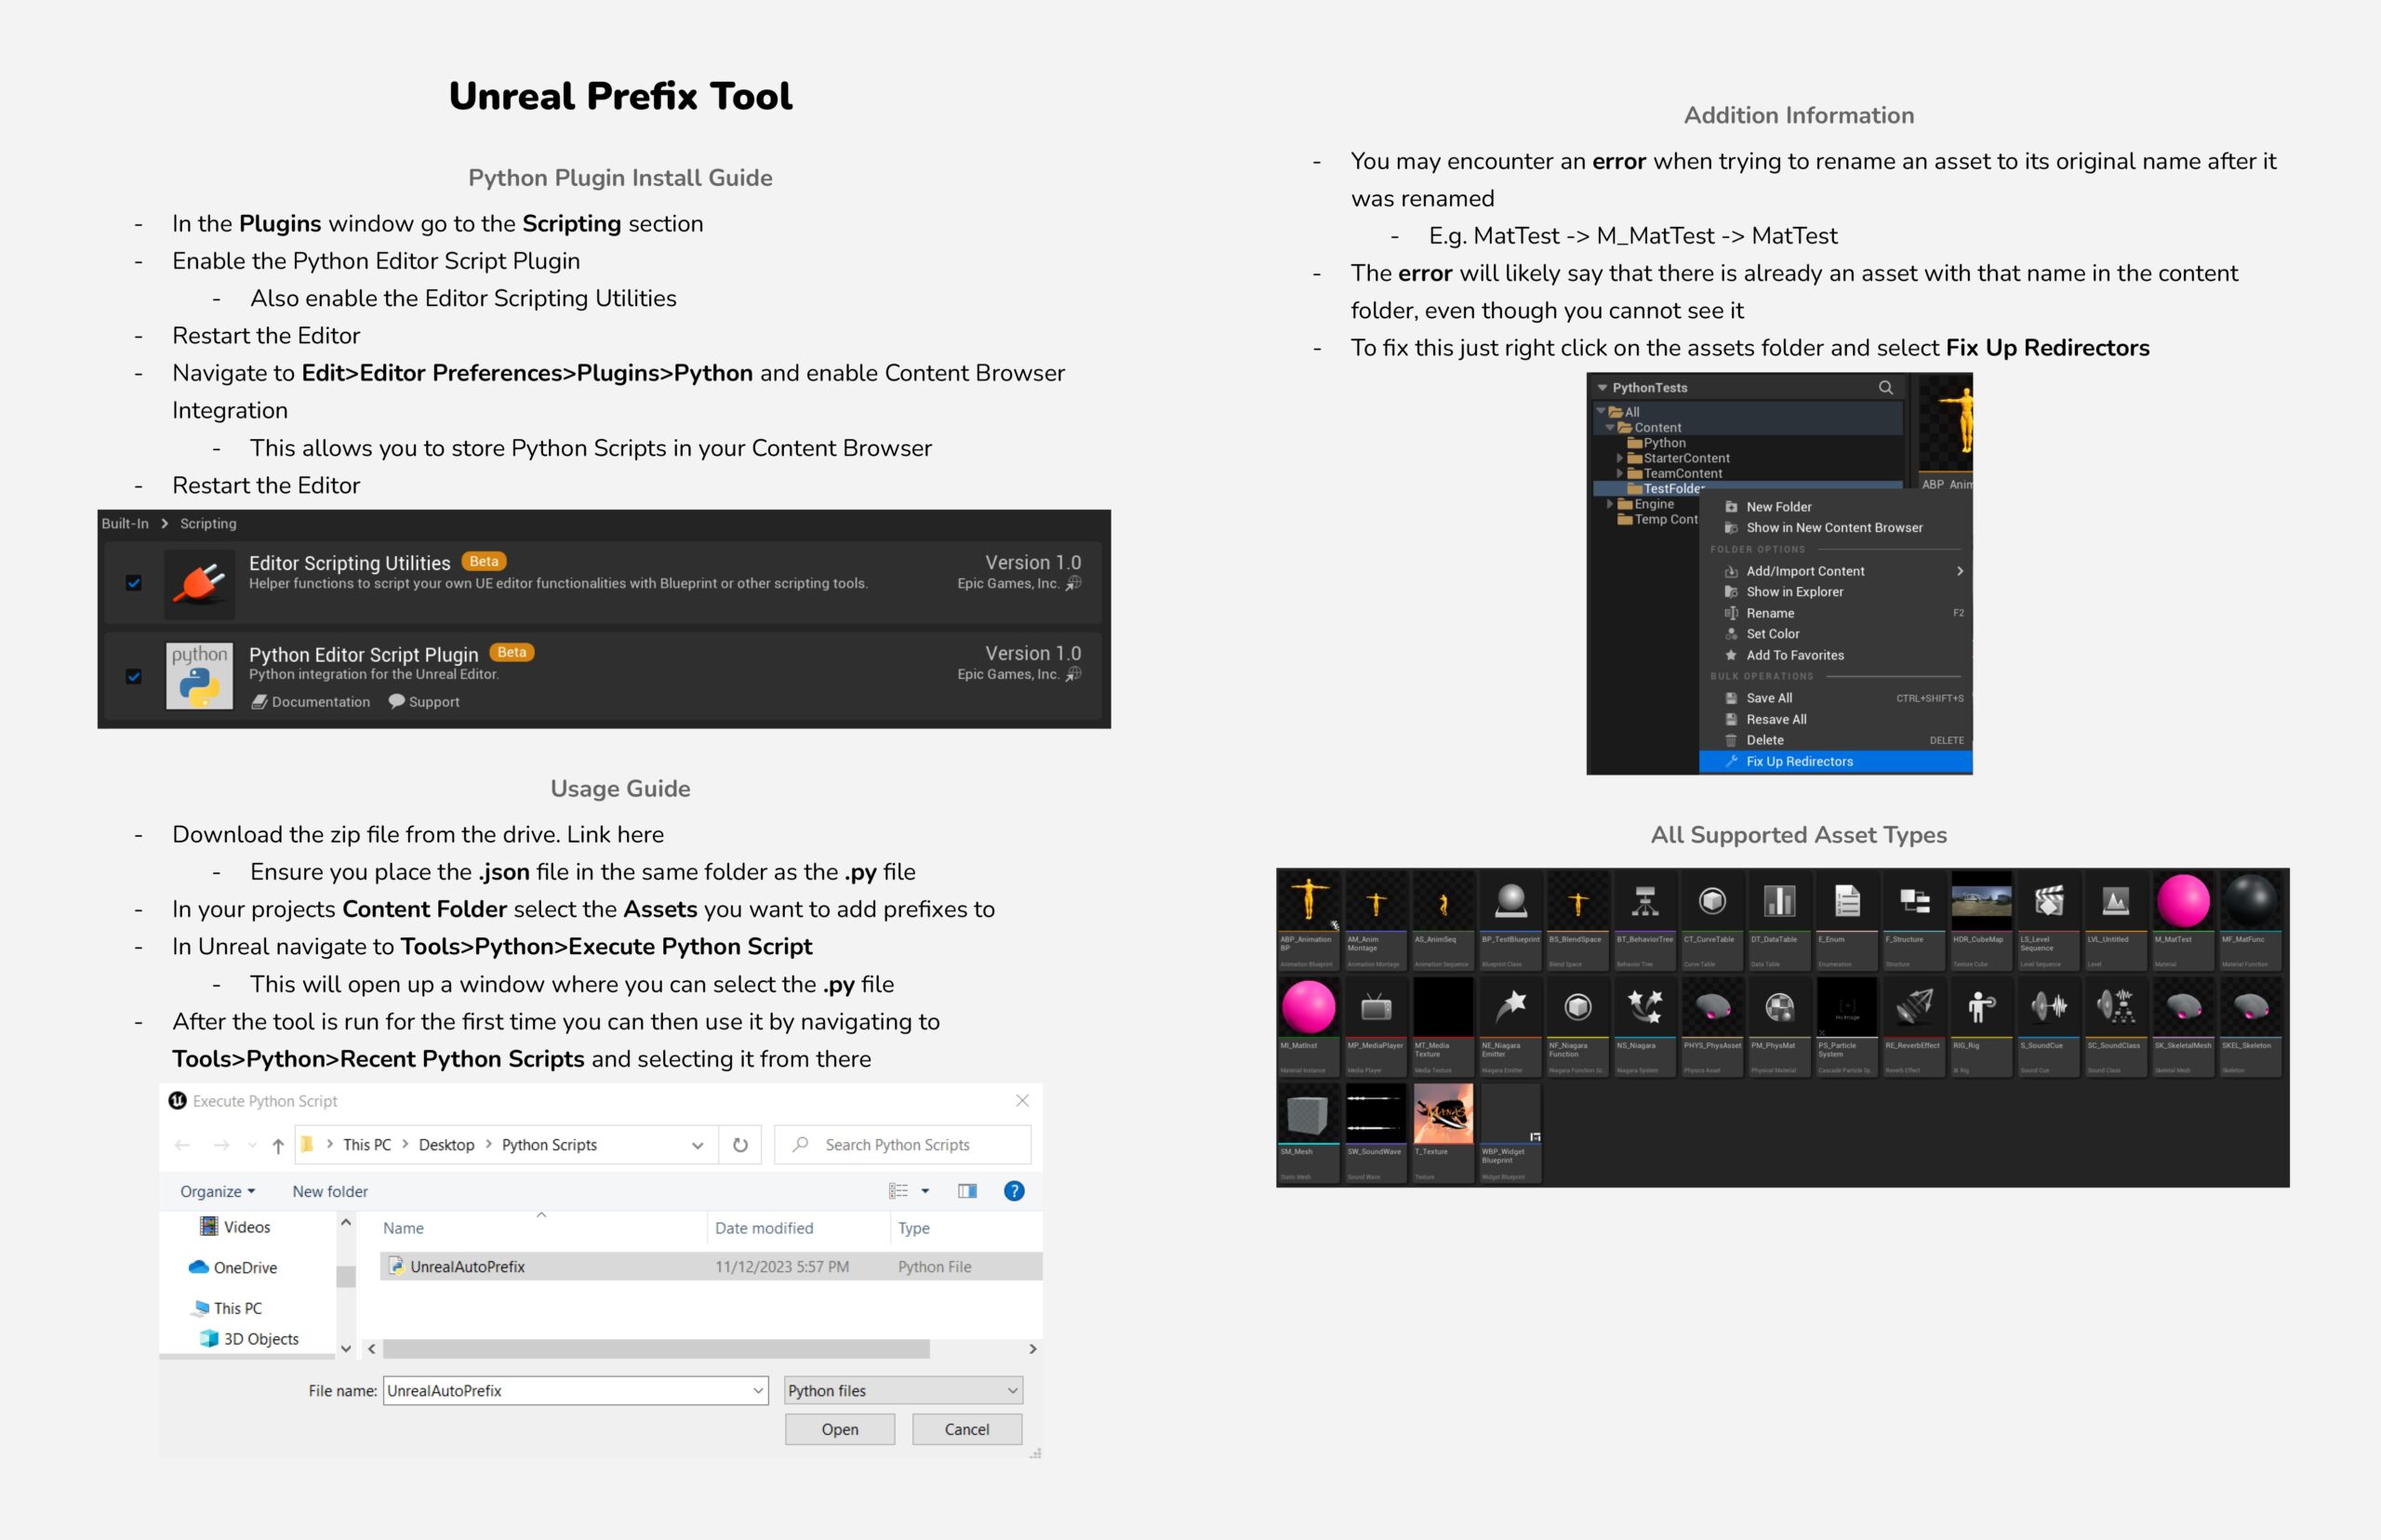Click the LS_Level Sequence clapperboard icon
The image size is (2381, 1540).
pos(2048,902)
